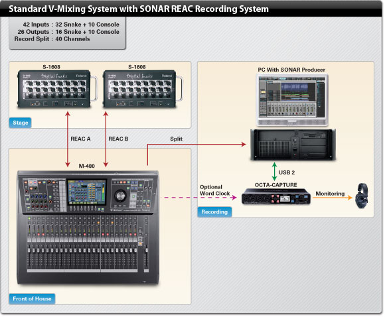Screen dimensions: 385x317
Task: Click the Front of House label tag
Action: [x=32, y=299]
